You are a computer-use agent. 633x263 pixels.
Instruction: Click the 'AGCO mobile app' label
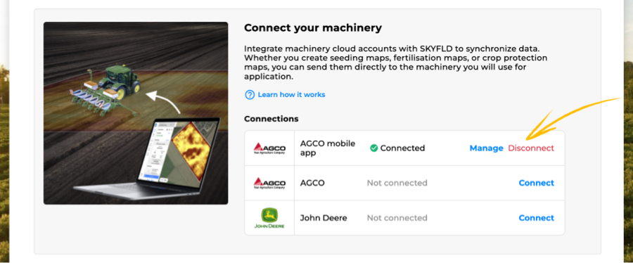pyautogui.click(x=328, y=148)
